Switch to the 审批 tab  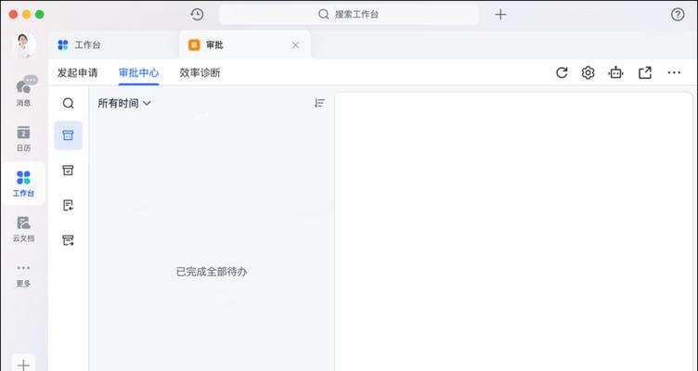click(x=245, y=45)
